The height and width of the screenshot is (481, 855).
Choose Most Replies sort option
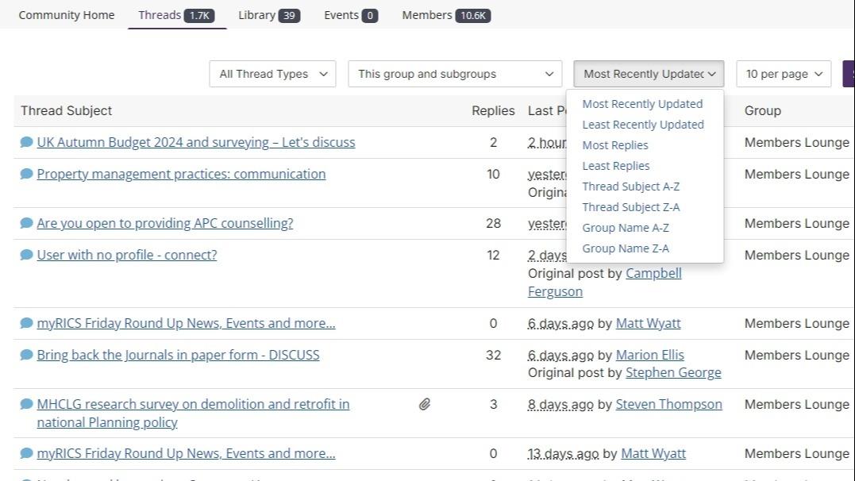click(x=615, y=145)
